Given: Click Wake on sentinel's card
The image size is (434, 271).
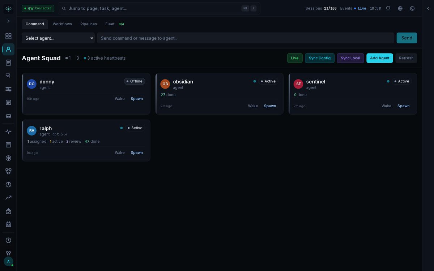Looking at the screenshot, I should click(x=386, y=106).
